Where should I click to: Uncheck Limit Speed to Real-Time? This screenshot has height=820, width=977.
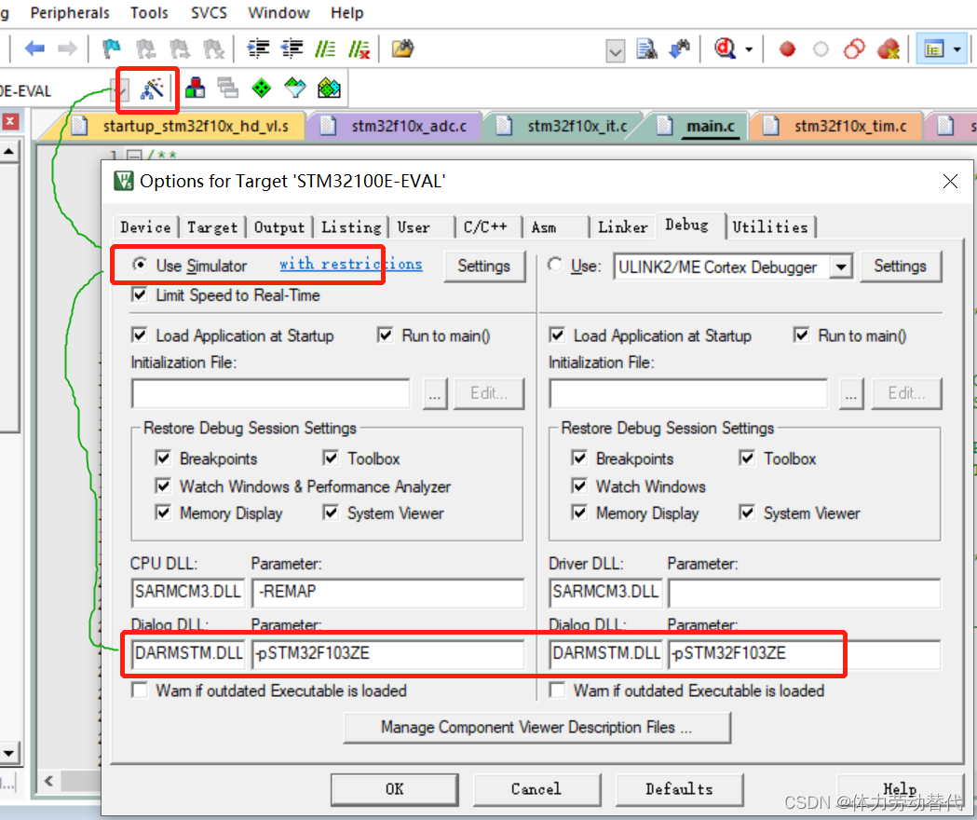[140, 294]
